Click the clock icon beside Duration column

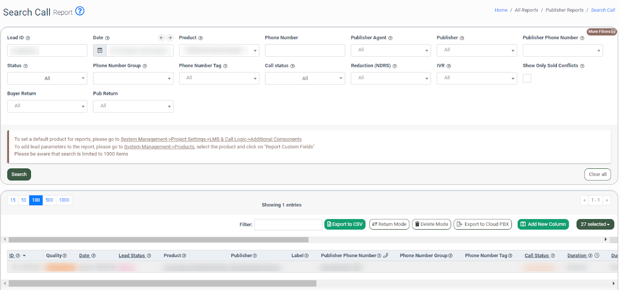[x=597, y=256]
